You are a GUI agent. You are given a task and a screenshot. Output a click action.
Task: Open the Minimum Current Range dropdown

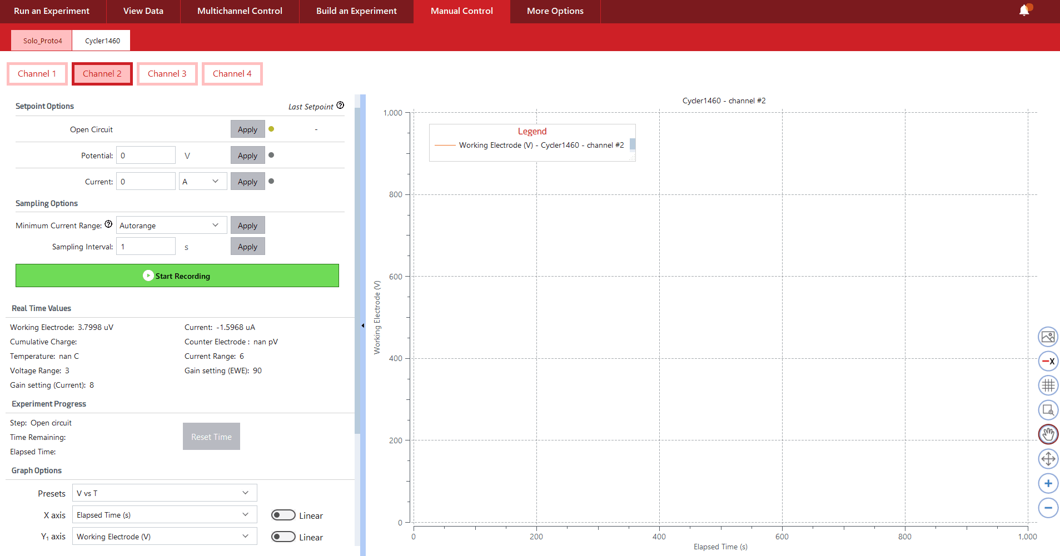point(171,226)
